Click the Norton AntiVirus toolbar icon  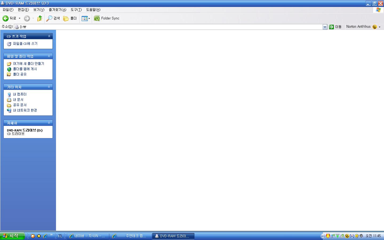coord(375,27)
